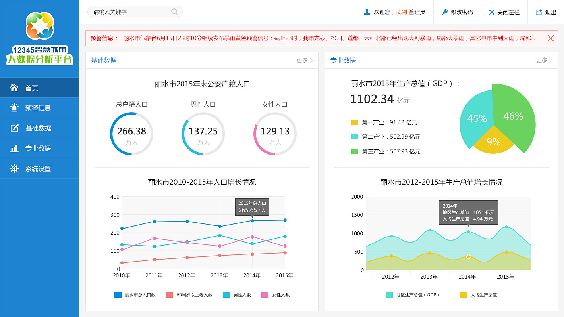
Task: Click the highlighted 2014 人均生产总值 diamond point
Action: pos(469,257)
